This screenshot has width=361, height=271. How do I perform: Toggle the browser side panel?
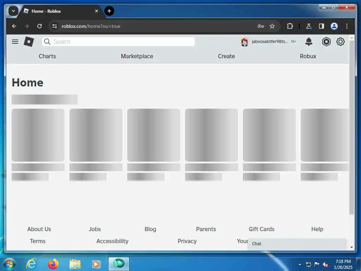click(x=322, y=26)
